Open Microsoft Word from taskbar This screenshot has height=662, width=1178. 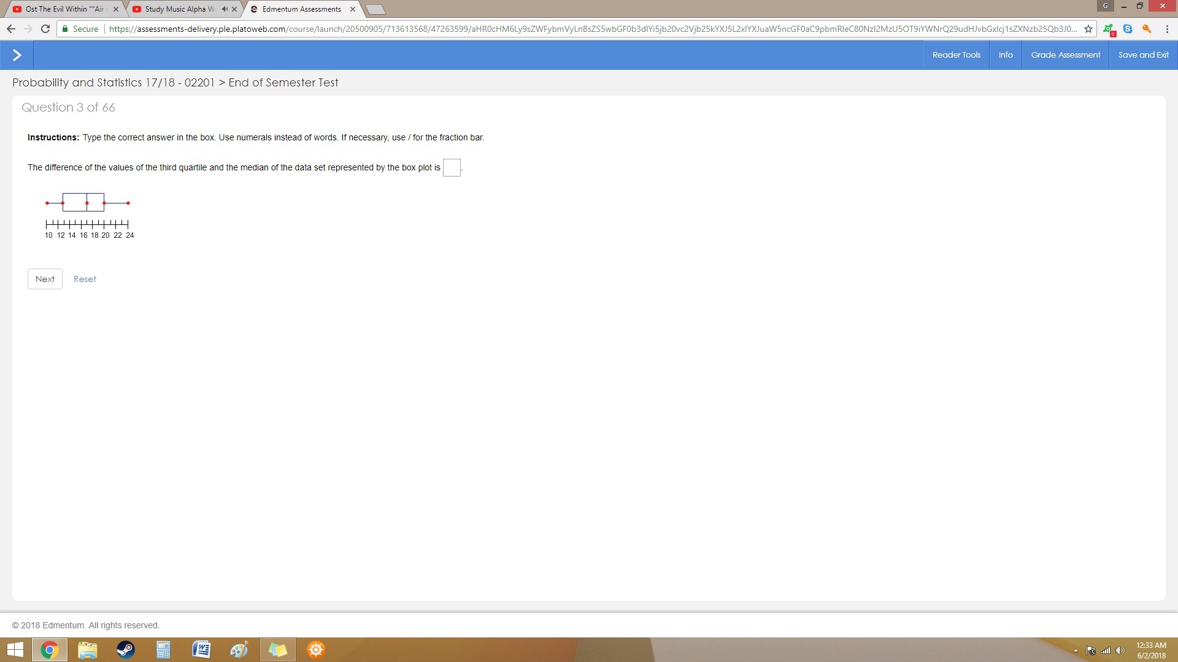201,650
